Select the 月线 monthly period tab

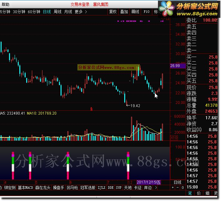(68, 12)
